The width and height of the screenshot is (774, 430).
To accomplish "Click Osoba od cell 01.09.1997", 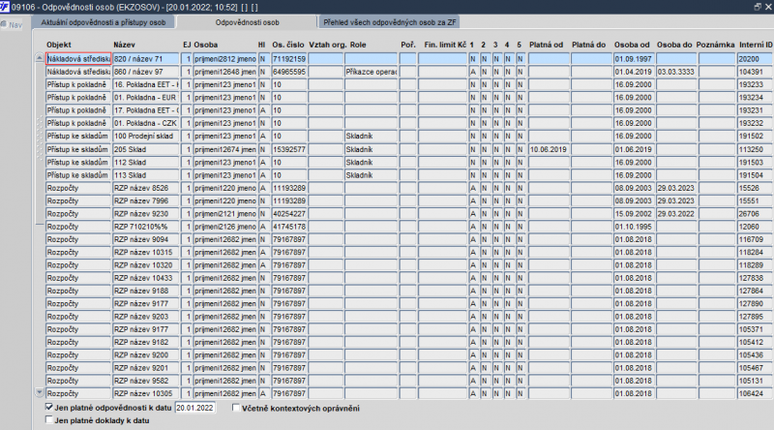I will [634, 59].
